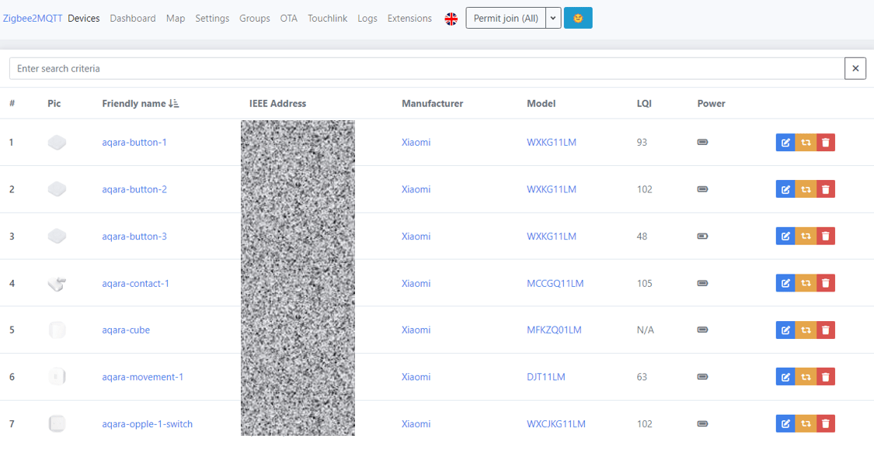Click the rename icon for aqara-contact-1
Image resolution: width=874 pixels, height=449 pixels.
(785, 283)
